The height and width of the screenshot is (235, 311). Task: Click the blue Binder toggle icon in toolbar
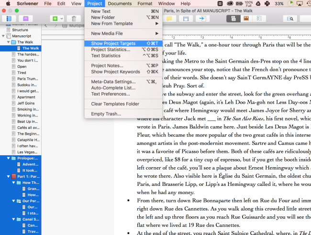(9, 19)
